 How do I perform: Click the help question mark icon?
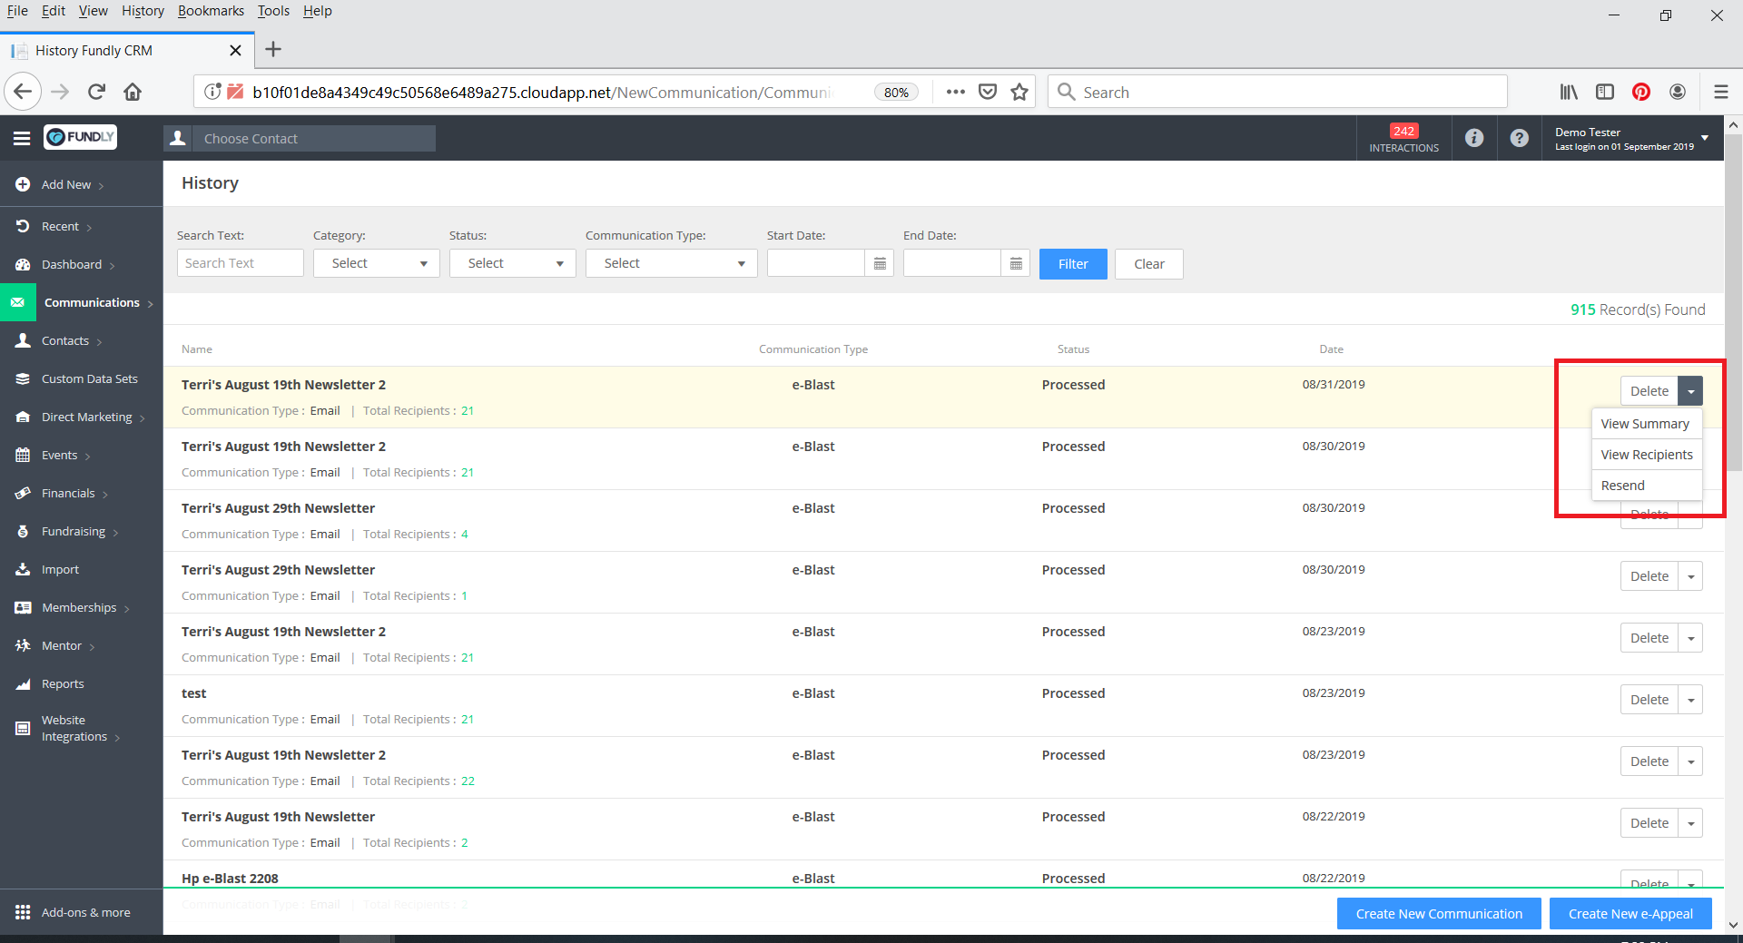click(x=1519, y=138)
